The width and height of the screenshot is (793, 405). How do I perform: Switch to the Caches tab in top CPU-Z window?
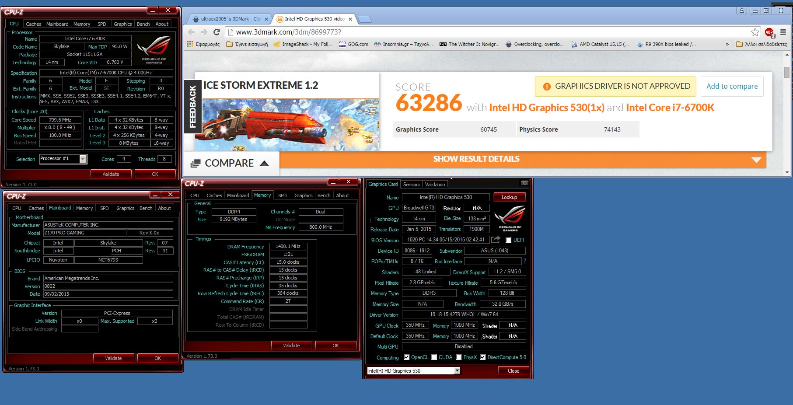[x=33, y=24]
